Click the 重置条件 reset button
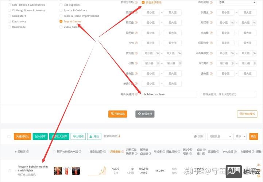This screenshot has width=263, height=182. click(145, 114)
